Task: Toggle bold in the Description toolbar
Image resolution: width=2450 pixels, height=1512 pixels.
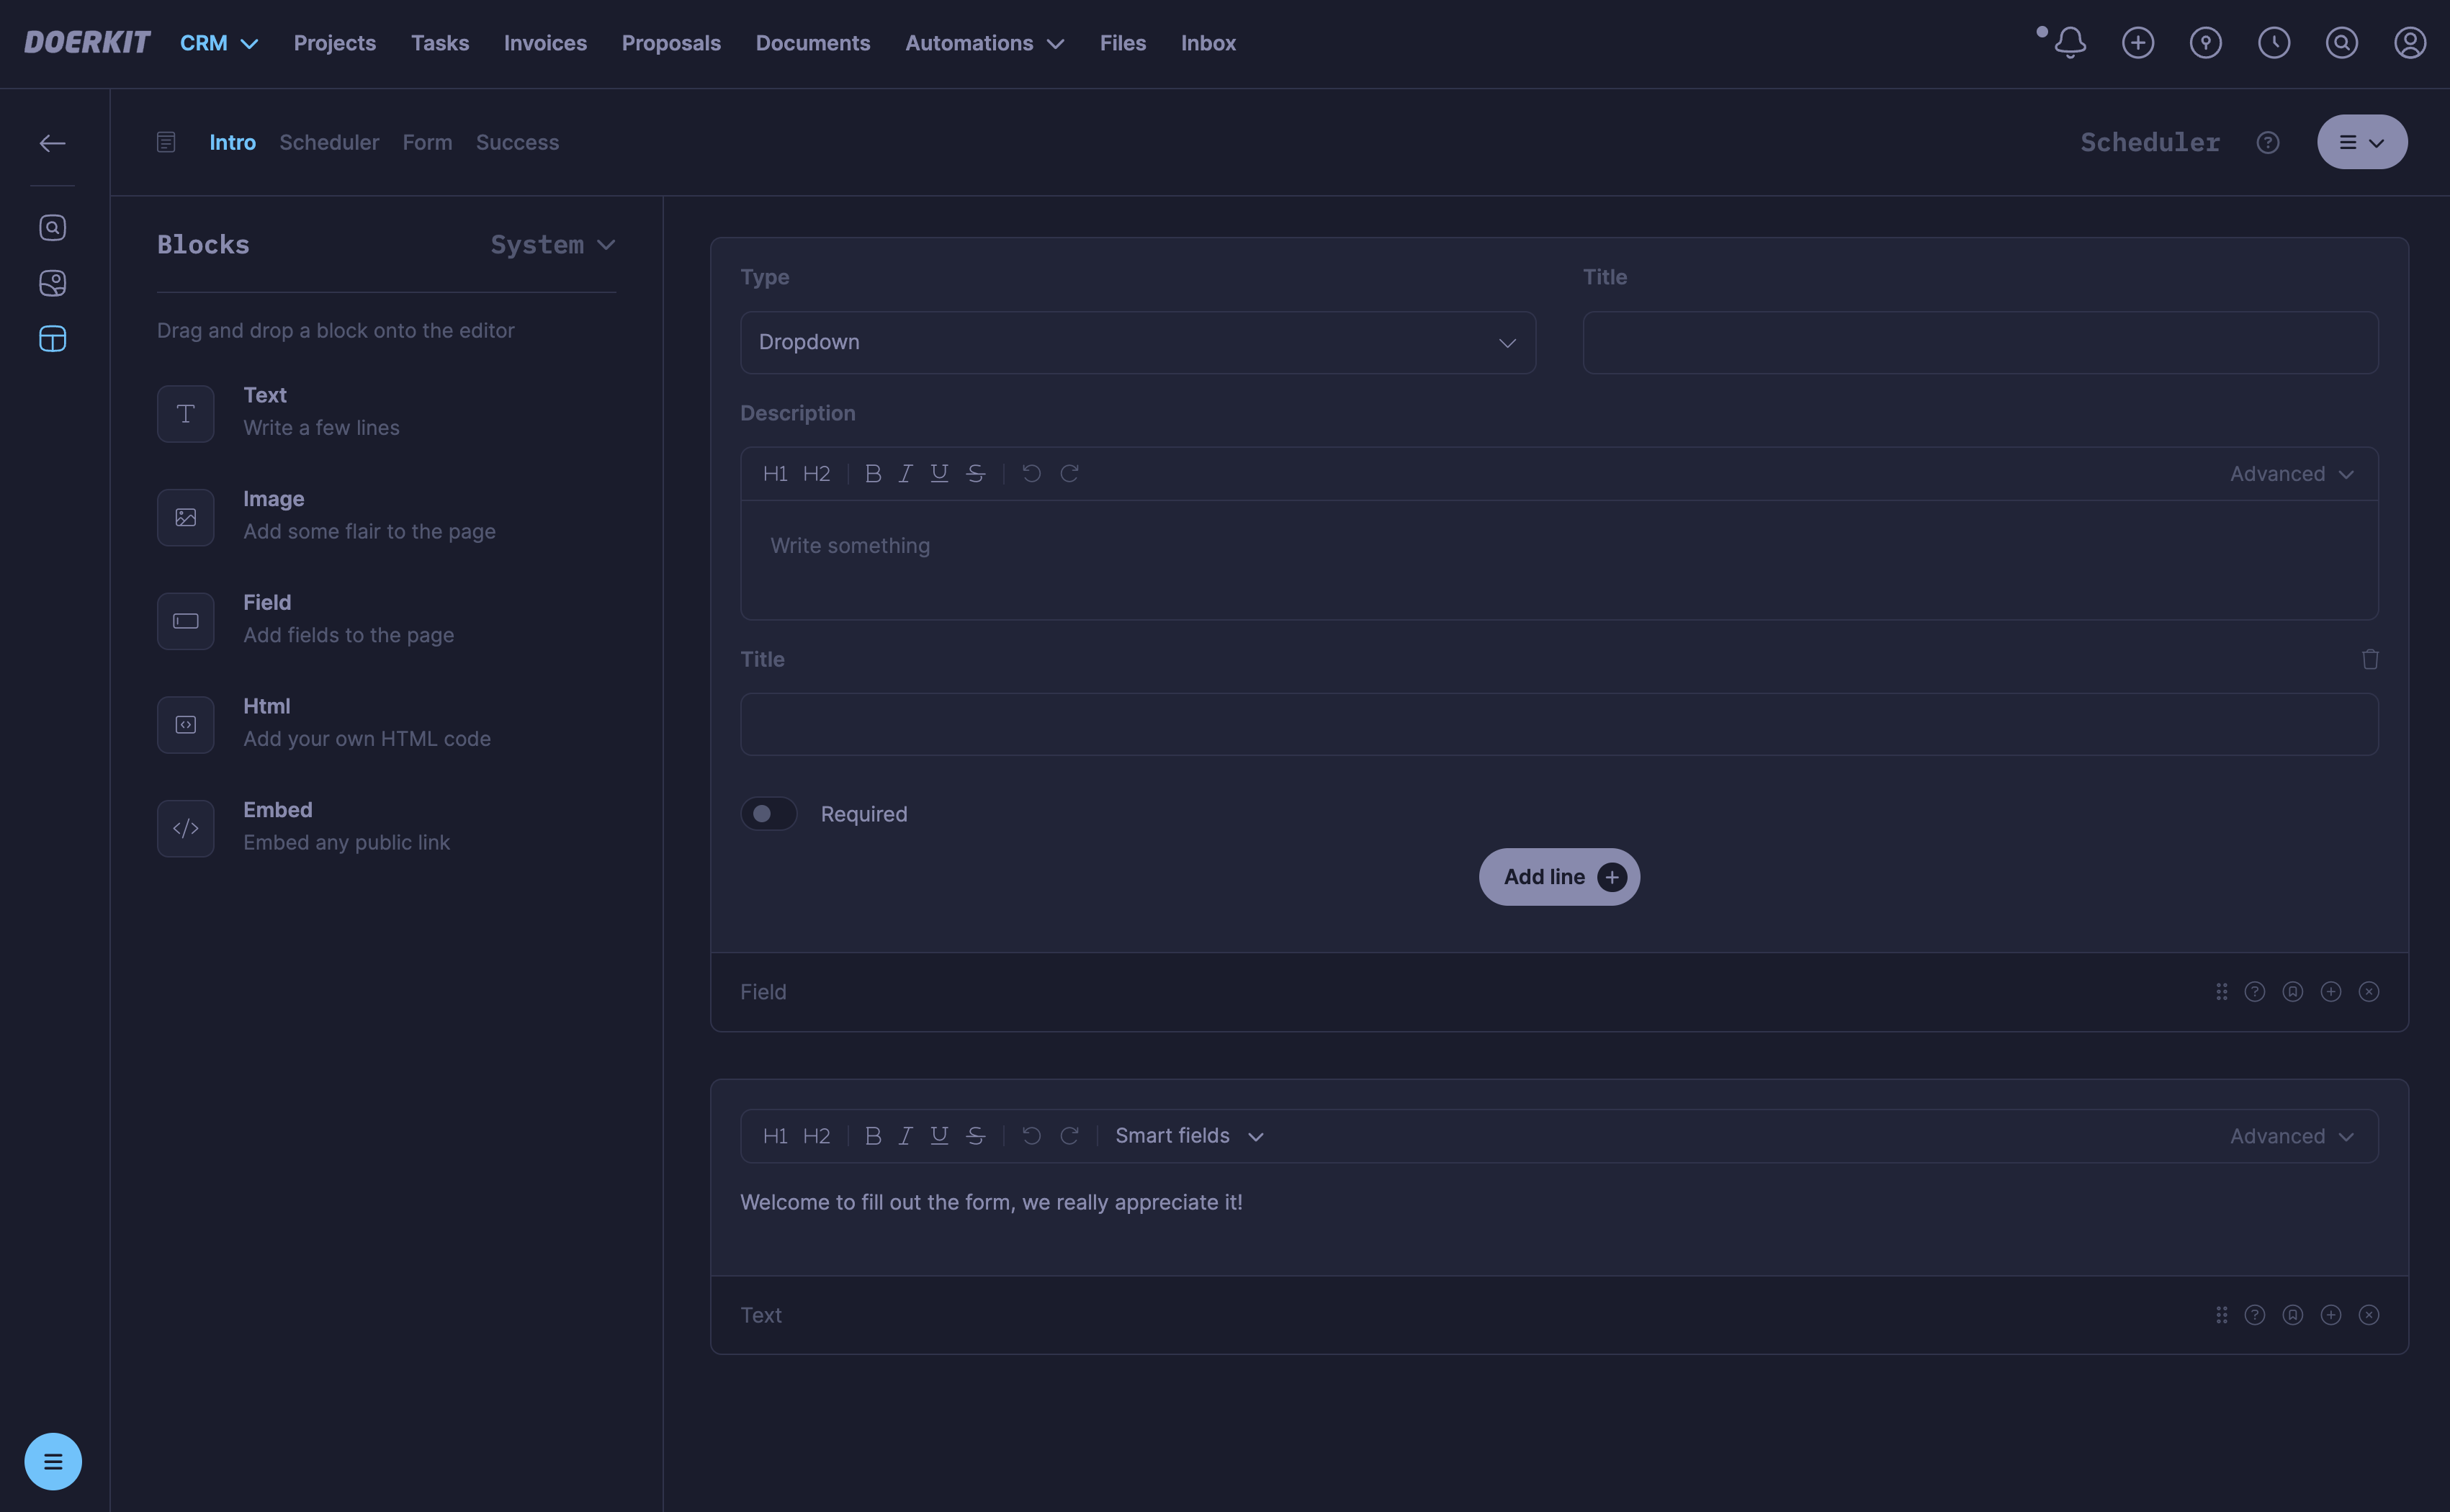Action: (872, 474)
